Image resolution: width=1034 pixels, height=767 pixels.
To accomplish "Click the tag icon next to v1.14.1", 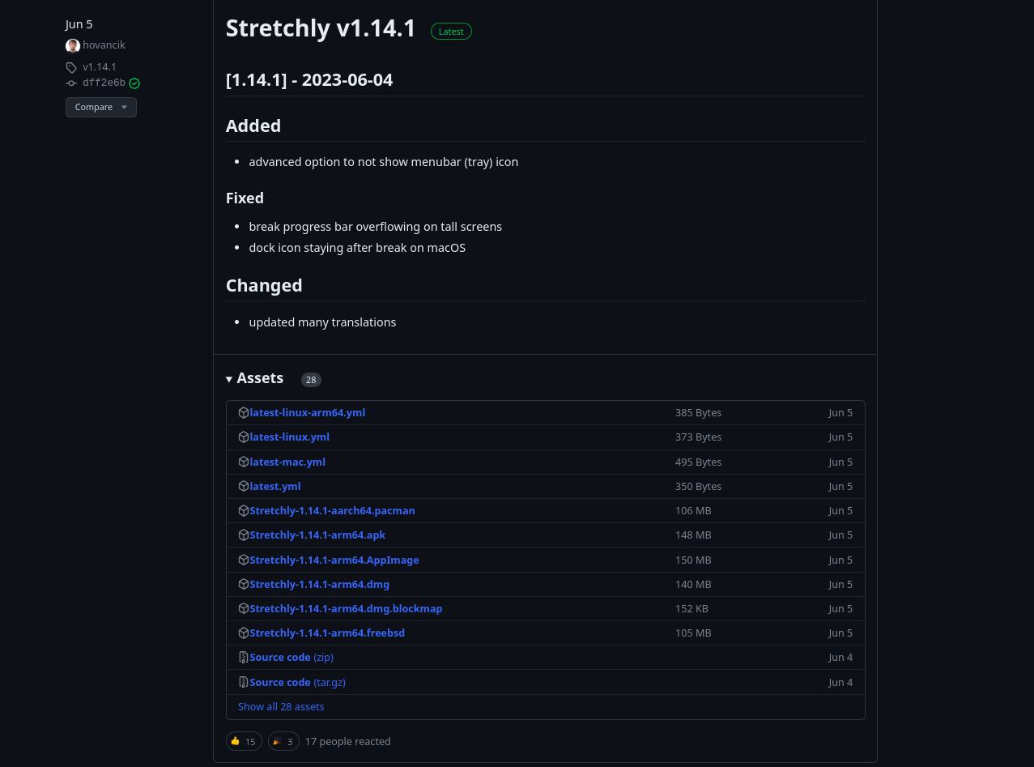I will (x=70, y=66).
